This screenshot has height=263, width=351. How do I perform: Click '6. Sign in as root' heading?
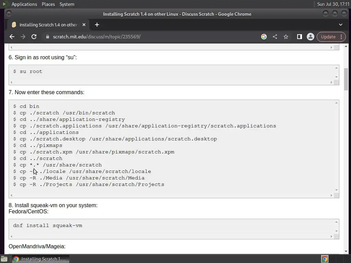click(x=43, y=58)
